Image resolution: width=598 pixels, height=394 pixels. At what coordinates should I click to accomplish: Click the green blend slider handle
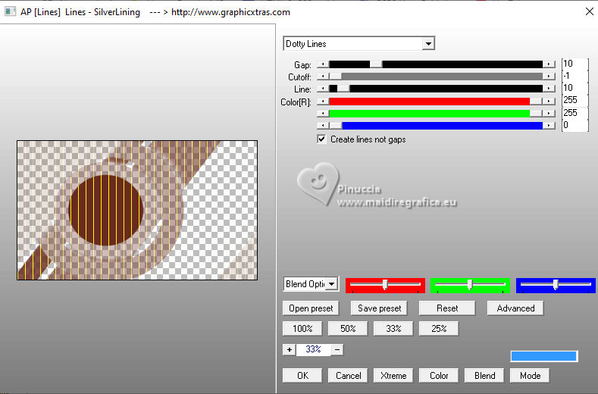click(x=470, y=285)
